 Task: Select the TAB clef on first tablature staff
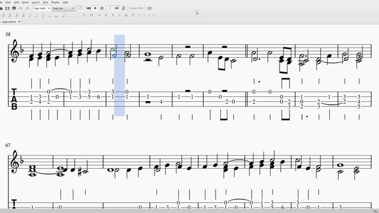tap(14, 99)
